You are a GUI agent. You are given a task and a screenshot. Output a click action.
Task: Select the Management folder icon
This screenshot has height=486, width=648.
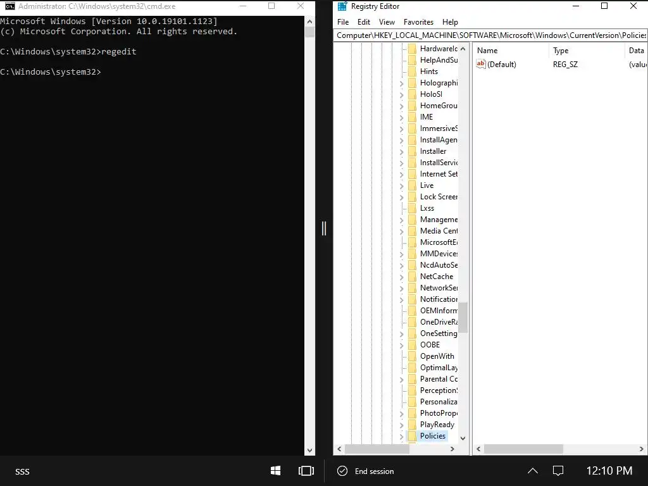412,220
